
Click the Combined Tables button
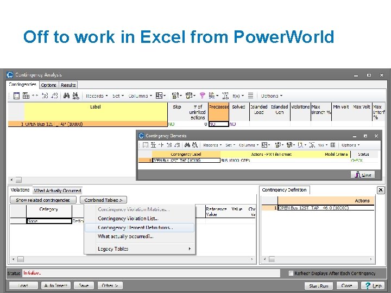coord(103,200)
